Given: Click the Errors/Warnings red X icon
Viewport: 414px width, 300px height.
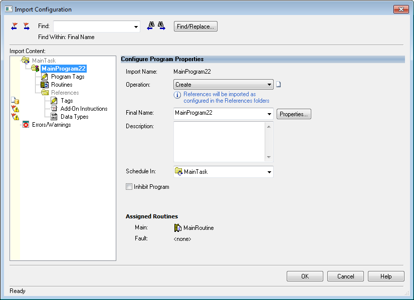Looking at the screenshot, I should point(26,125).
